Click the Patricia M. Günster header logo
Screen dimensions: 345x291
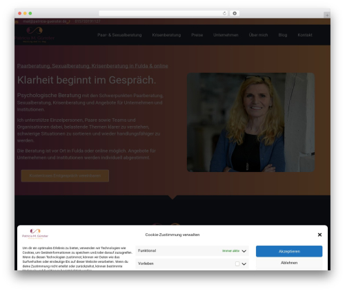point(34,35)
